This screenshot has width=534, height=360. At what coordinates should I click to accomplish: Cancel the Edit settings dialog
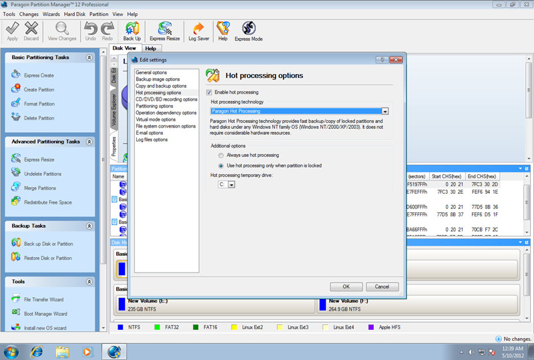pos(382,287)
